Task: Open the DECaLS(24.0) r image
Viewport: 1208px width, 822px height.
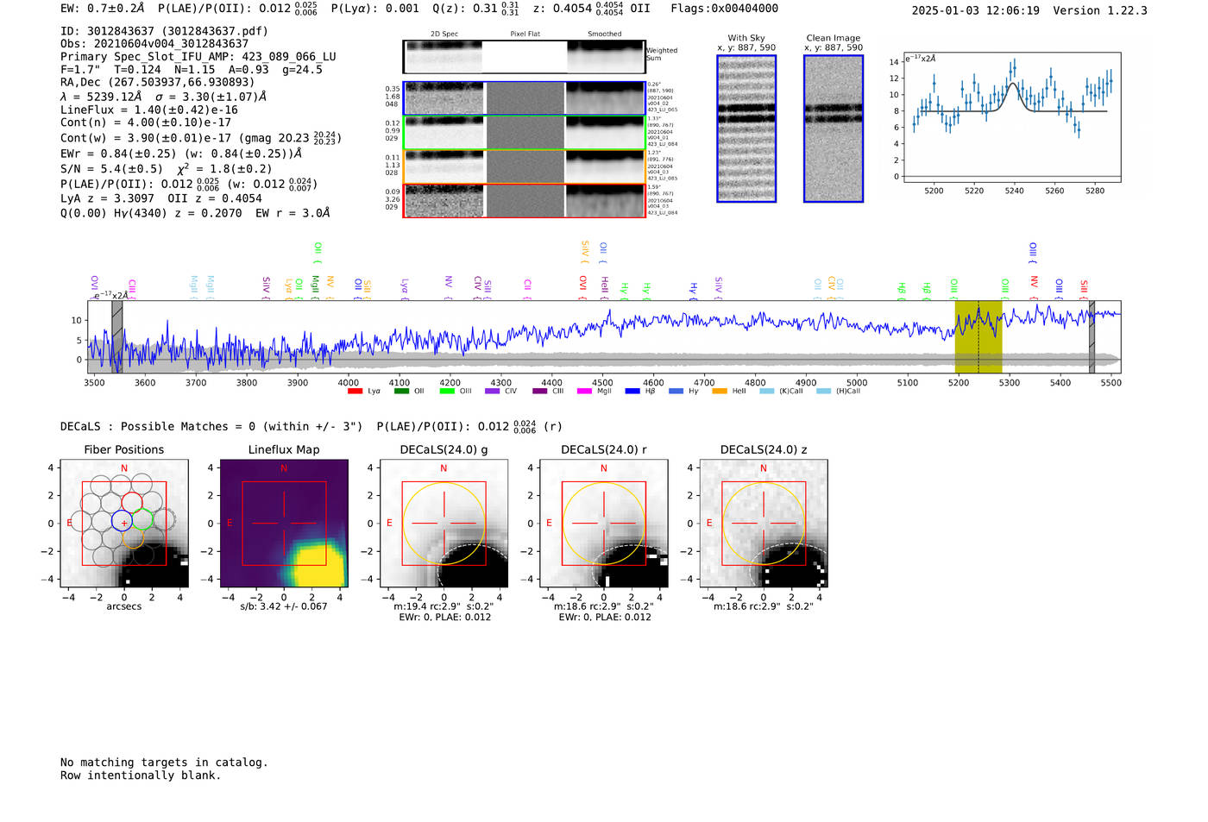Action: [604, 524]
